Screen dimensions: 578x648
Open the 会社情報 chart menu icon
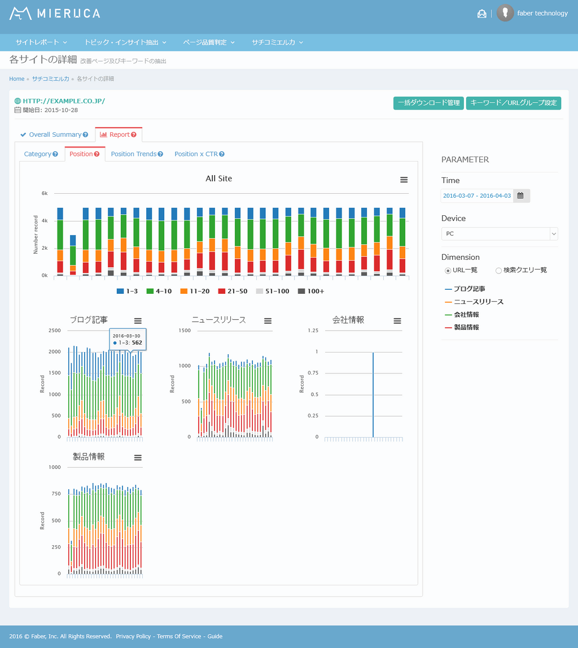tap(397, 321)
